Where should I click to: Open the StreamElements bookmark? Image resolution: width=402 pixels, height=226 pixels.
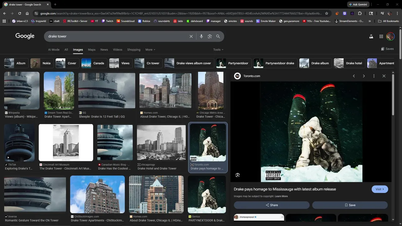[349, 21]
